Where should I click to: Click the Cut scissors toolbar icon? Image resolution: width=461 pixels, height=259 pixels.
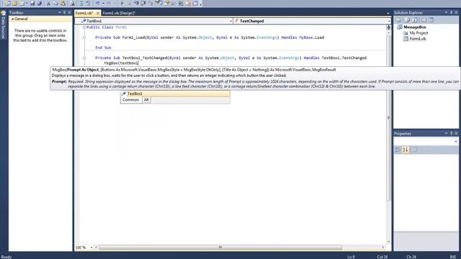tap(49, 3)
